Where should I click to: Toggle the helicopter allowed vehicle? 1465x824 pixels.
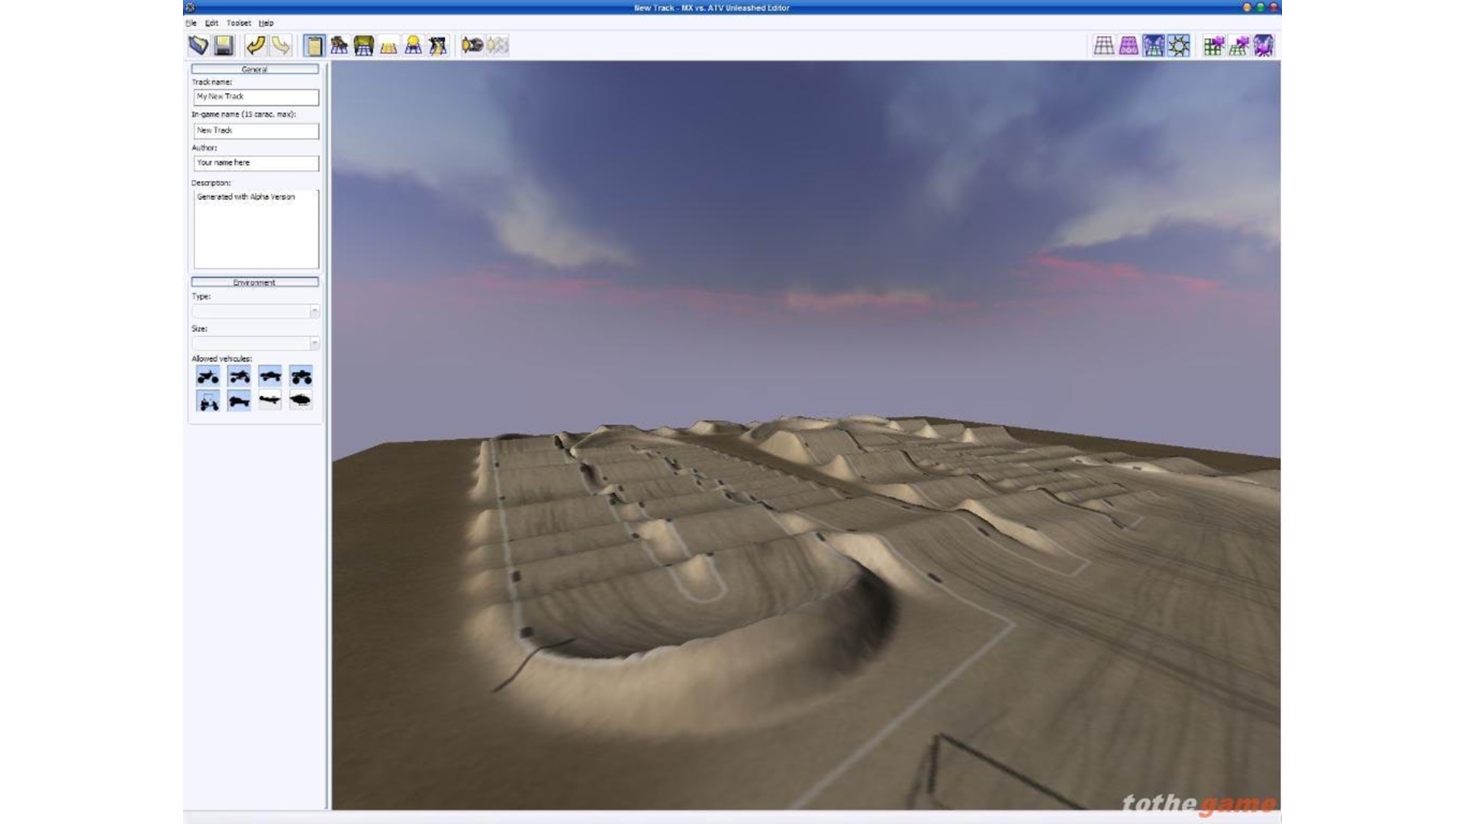pyautogui.click(x=301, y=401)
